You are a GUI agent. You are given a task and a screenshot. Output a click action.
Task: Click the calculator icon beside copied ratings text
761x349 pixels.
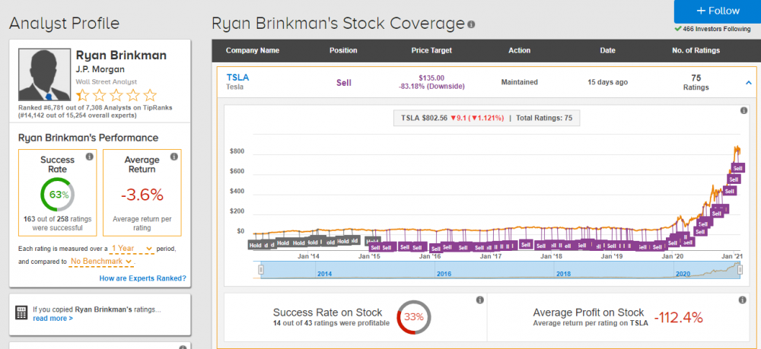[22, 313]
